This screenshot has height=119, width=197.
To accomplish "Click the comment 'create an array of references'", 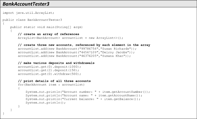I will (48, 34).
